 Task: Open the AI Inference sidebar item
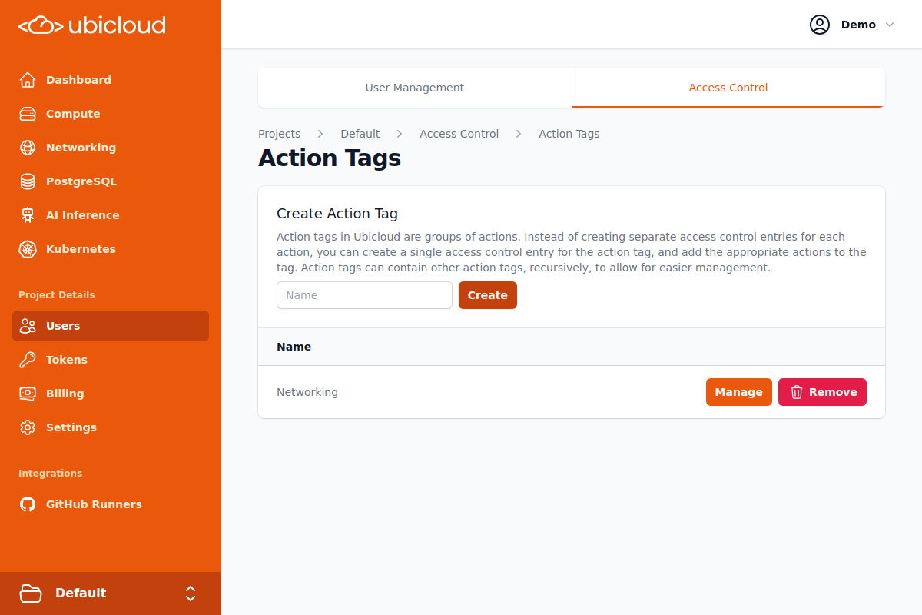click(111, 215)
